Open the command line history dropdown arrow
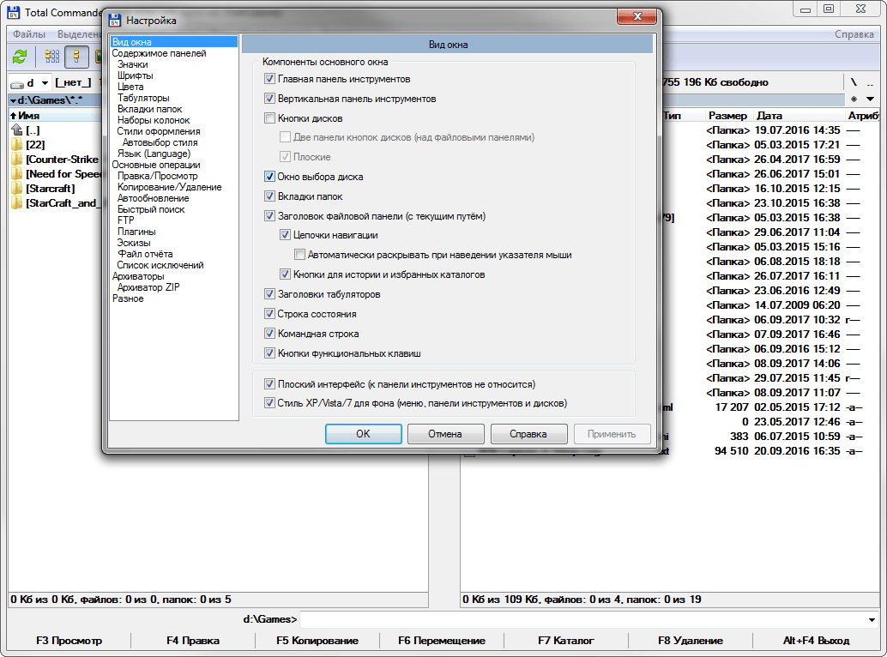 click(x=872, y=619)
